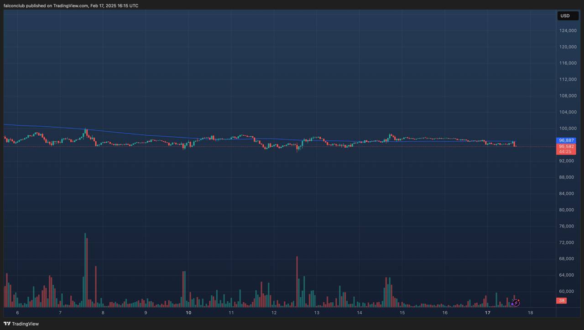Click the 108,000 price axis label

[568, 96]
